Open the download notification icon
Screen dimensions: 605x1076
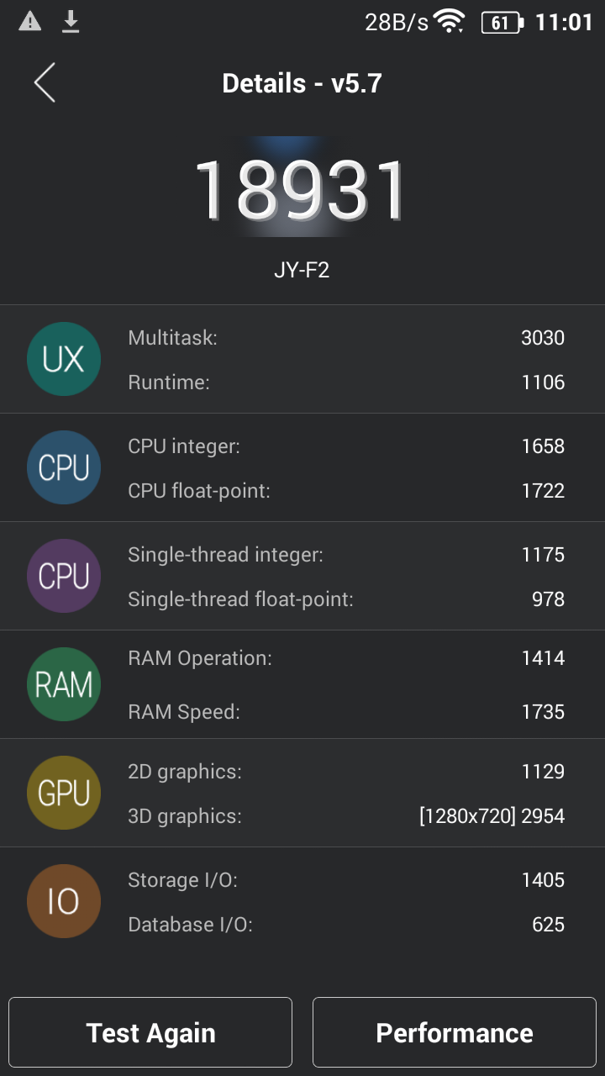71,22
